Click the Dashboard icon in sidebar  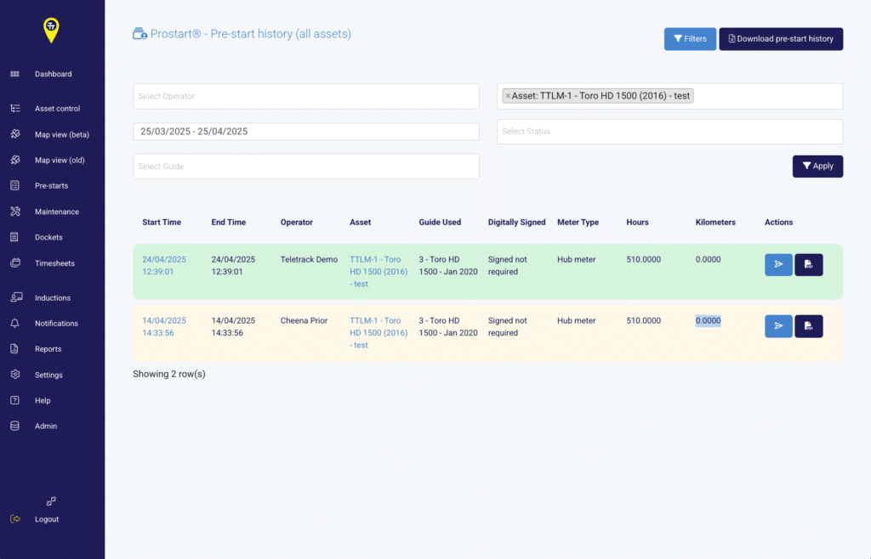[x=15, y=74]
